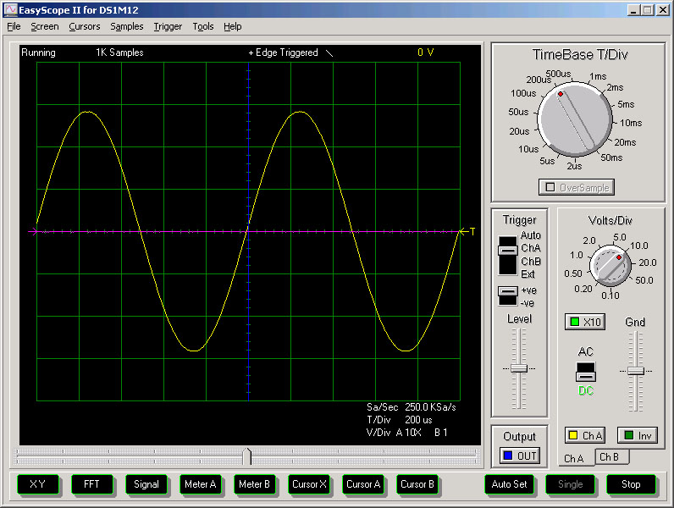Open the FFT view
674x508 pixels.
[x=92, y=484]
